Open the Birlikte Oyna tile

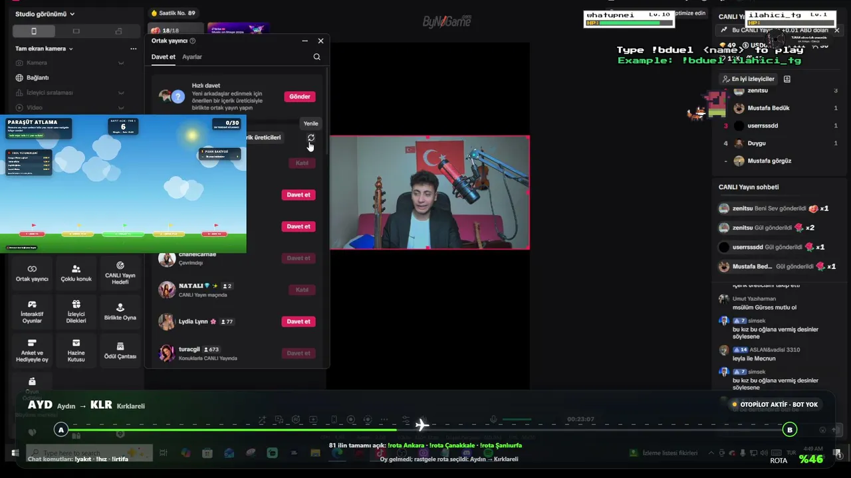[120, 311]
